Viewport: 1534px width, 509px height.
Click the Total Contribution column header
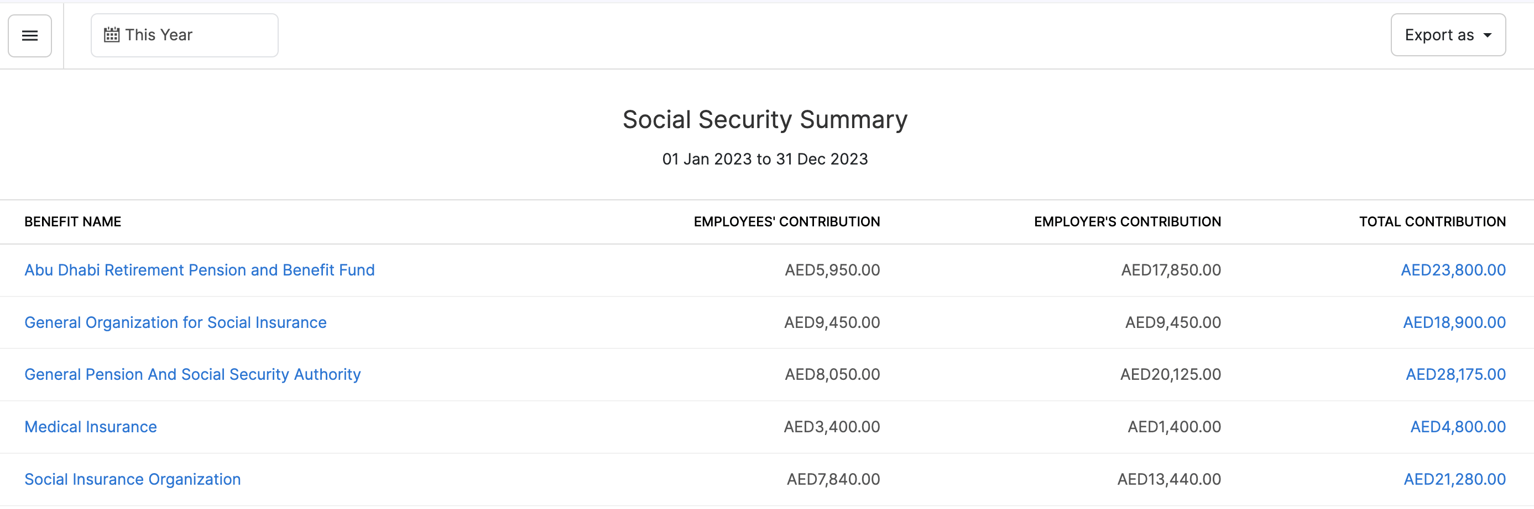pyautogui.click(x=1432, y=222)
